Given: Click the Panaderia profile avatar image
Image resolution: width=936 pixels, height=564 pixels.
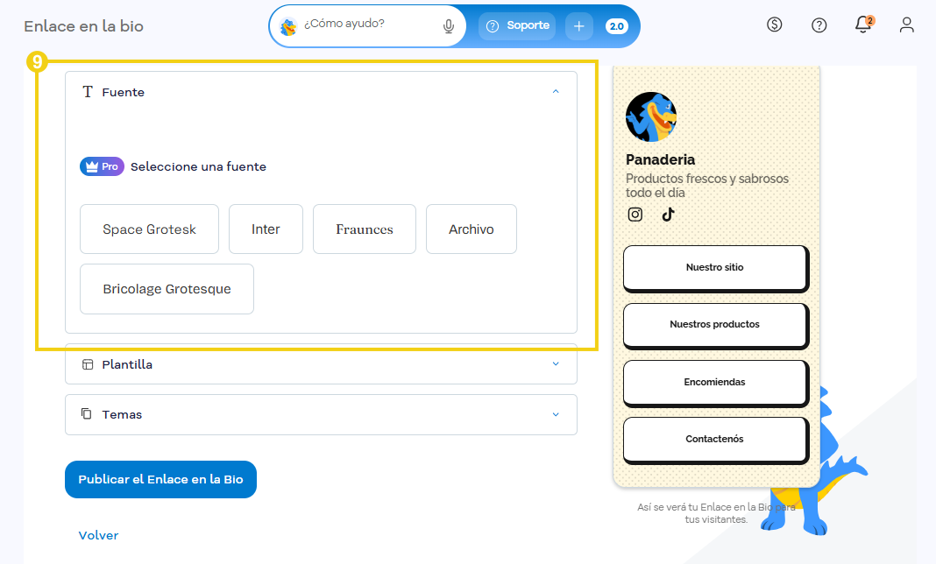Looking at the screenshot, I should tap(651, 116).
